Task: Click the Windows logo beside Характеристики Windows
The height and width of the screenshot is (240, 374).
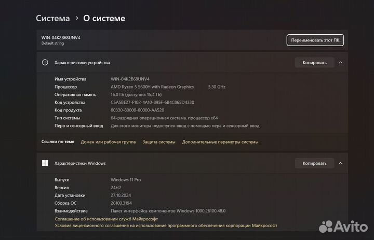Action: (x=45, y=163)
